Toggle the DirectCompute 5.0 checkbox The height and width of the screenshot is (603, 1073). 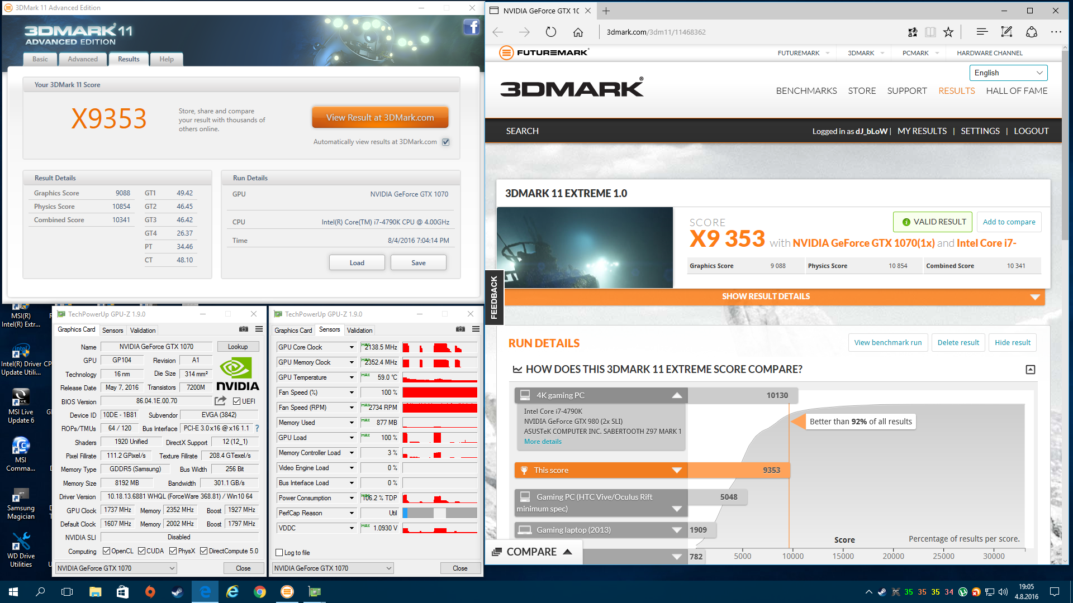[204, 551]
